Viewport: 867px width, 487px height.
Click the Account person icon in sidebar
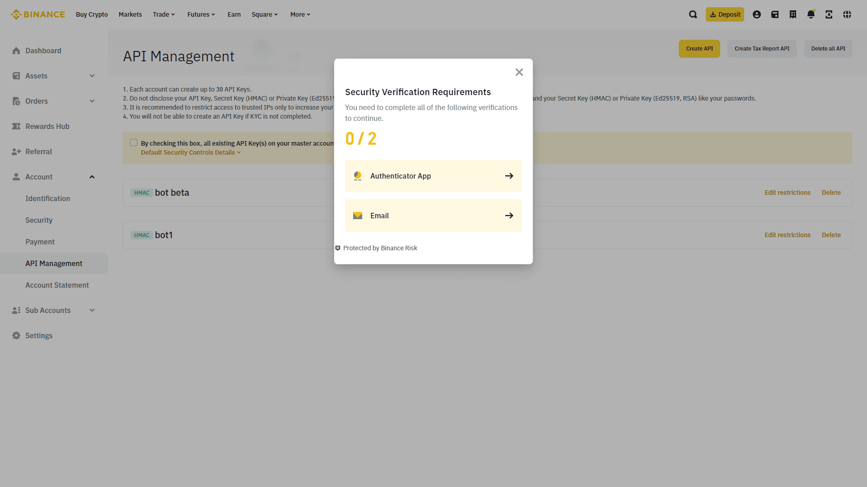(x=16, y=177)
